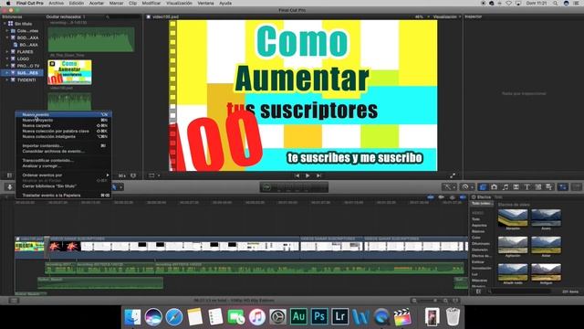The image size is (584, 329).
Task: Open the Photos browser camera icon
Action: pyautogui.click(x=495, y=186)
